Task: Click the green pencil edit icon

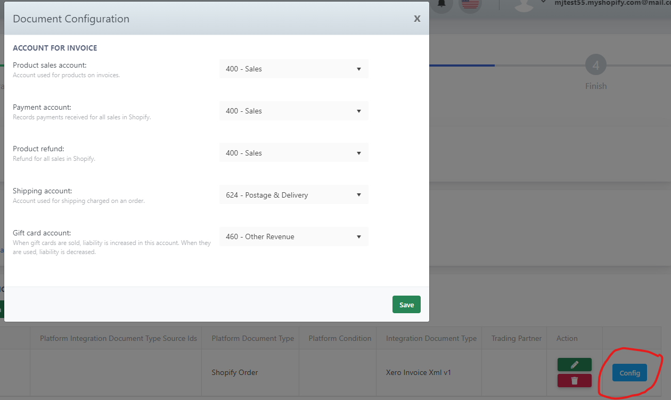Action: coord(574,364)
